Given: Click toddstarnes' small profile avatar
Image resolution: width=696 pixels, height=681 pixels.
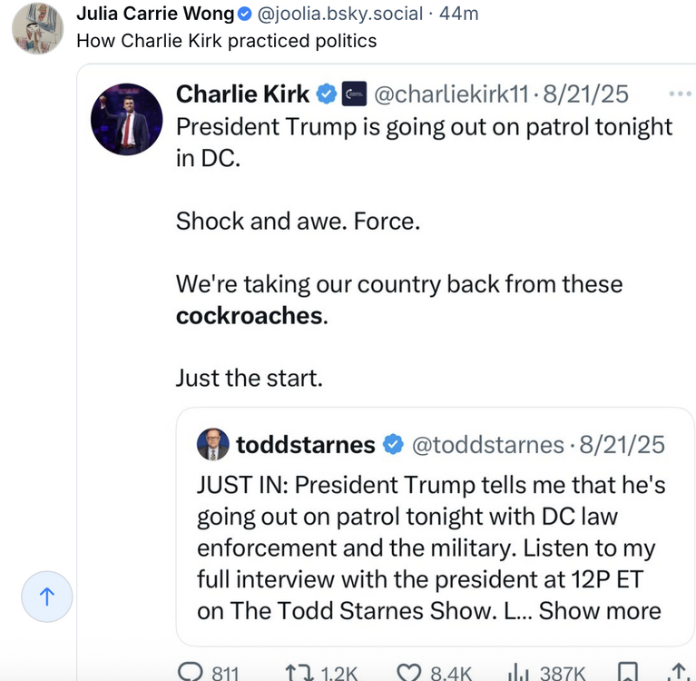Looking at the screenshot, I should tap(212, 444).
